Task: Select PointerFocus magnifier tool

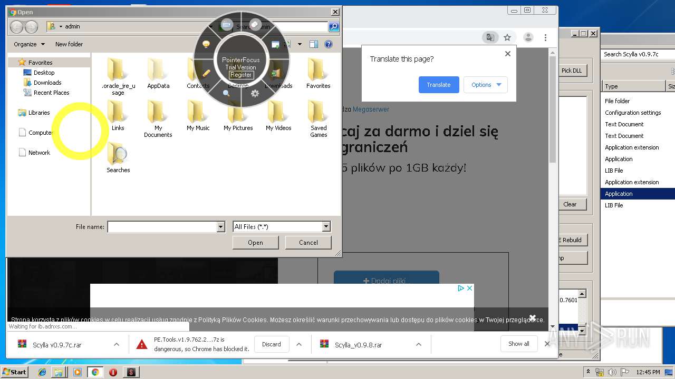Action: pyautogui.click(x=227, y=93)
